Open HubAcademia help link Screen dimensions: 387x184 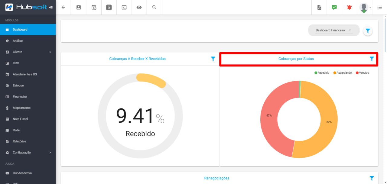(x=28, y=173)
